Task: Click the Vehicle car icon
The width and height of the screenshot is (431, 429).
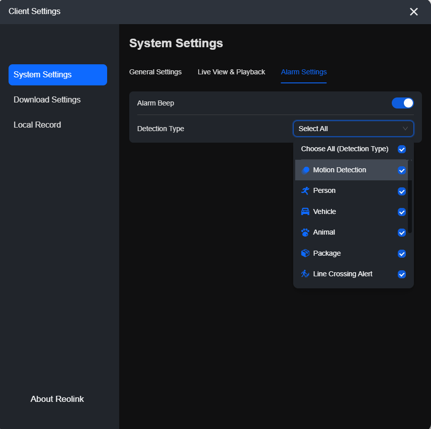Action: click(x=305, y=211)
